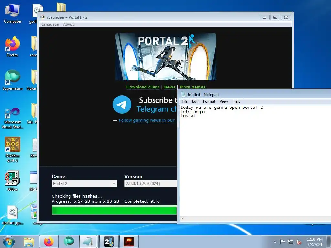The height and width of the screenshot is (248, 331).
Task: Open the Version dropdown 2.0.0.1
Action: pyautogui.click(x=151, y=183)
